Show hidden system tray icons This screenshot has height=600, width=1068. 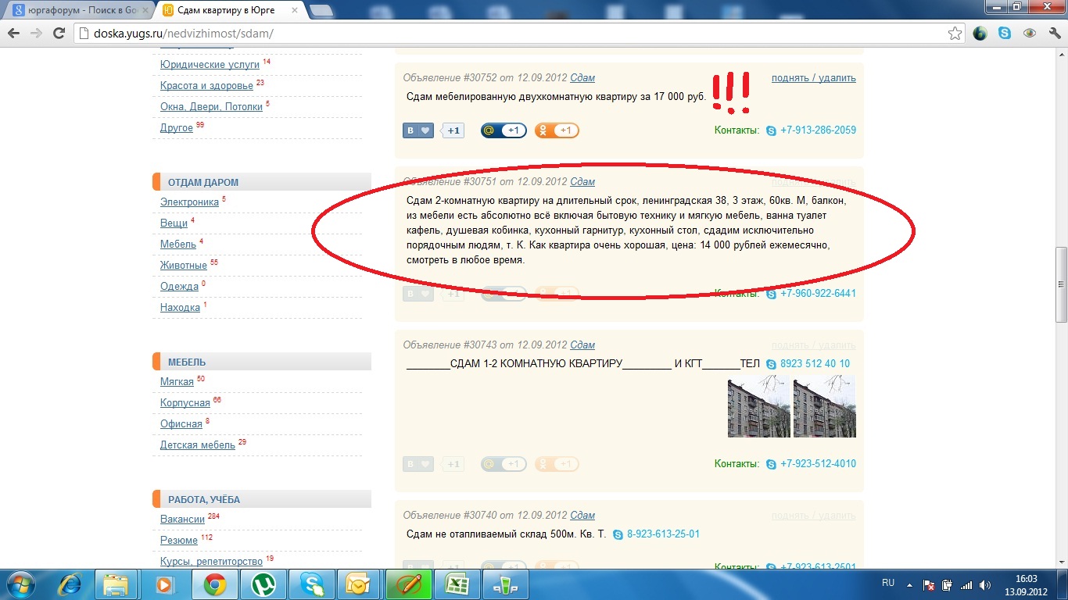click(909, 584)
